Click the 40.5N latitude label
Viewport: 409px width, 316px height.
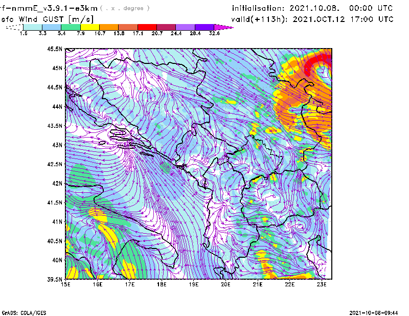point(55,241)
